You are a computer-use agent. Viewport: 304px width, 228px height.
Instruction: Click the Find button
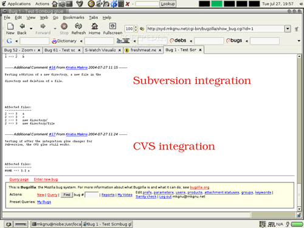click(x=67, y=195)
